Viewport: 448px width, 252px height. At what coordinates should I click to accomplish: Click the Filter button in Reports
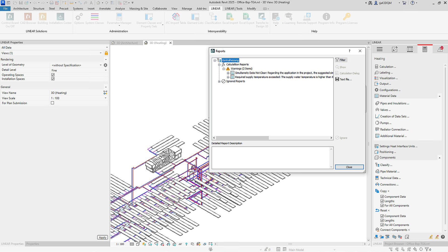[x=341, y=60]
